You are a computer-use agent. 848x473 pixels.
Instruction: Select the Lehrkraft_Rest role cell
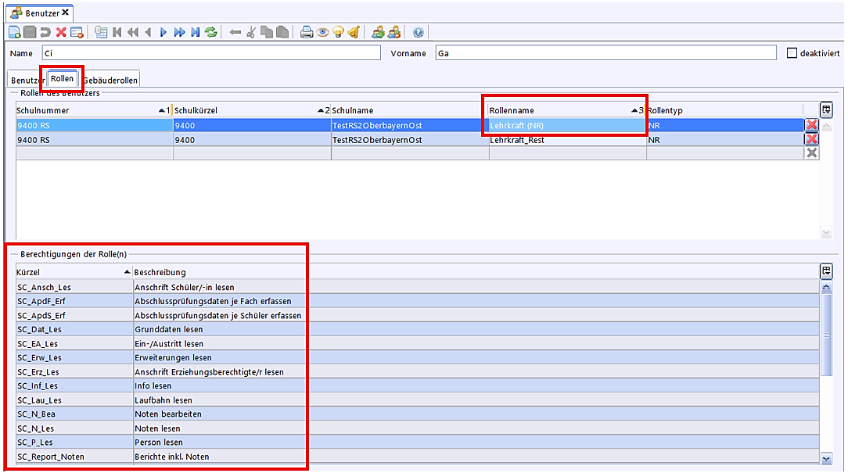567,140
